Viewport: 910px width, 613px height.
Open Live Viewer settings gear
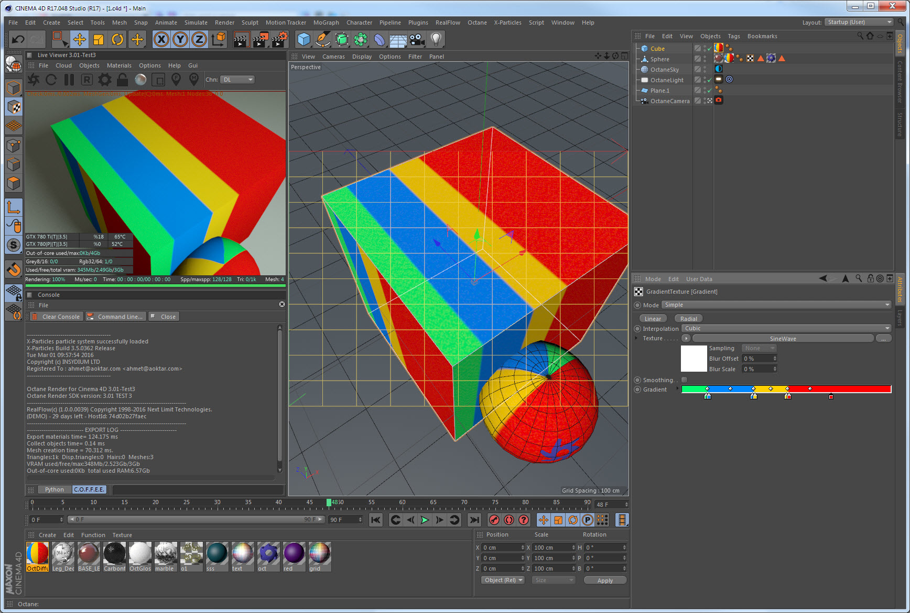105,80
